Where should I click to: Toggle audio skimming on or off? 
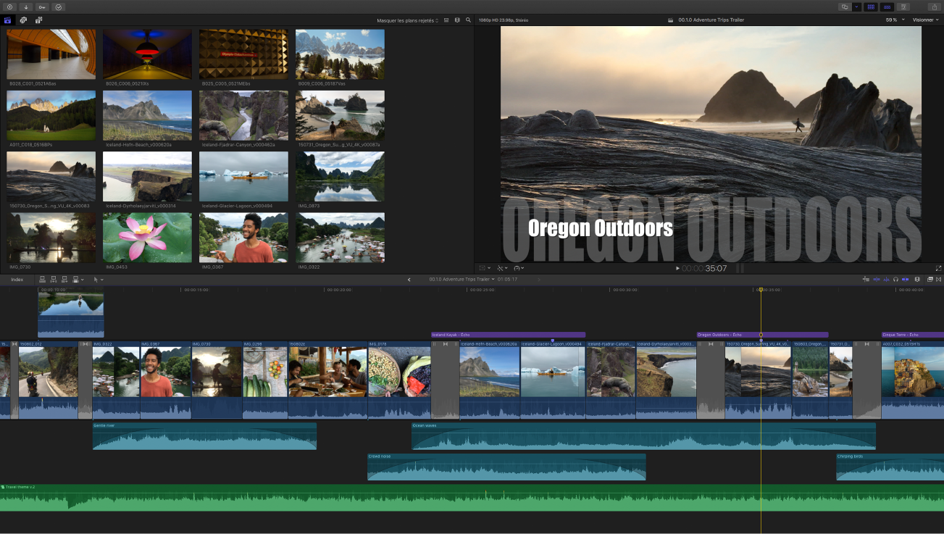(x=886, y=279)
